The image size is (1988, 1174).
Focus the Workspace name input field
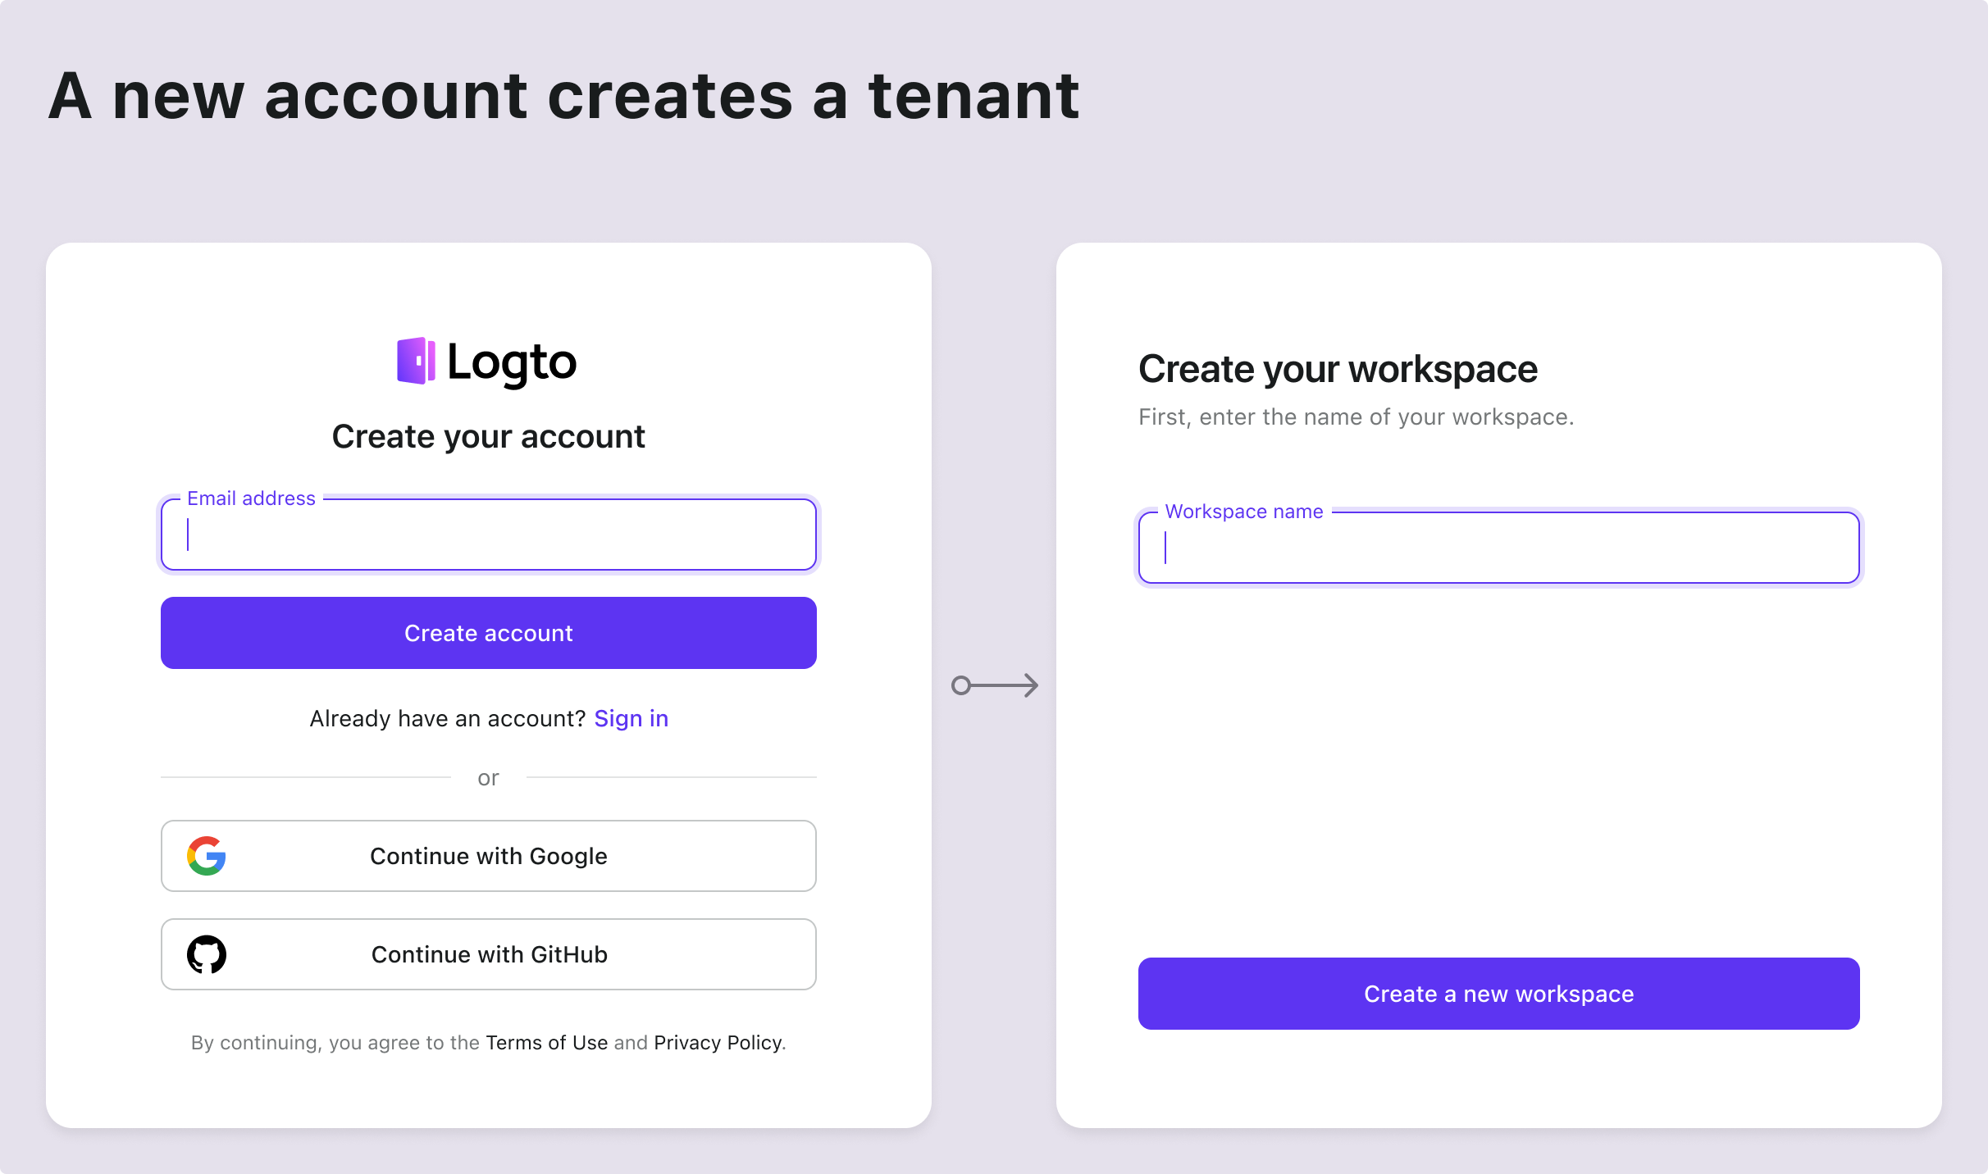[1498, 548]
